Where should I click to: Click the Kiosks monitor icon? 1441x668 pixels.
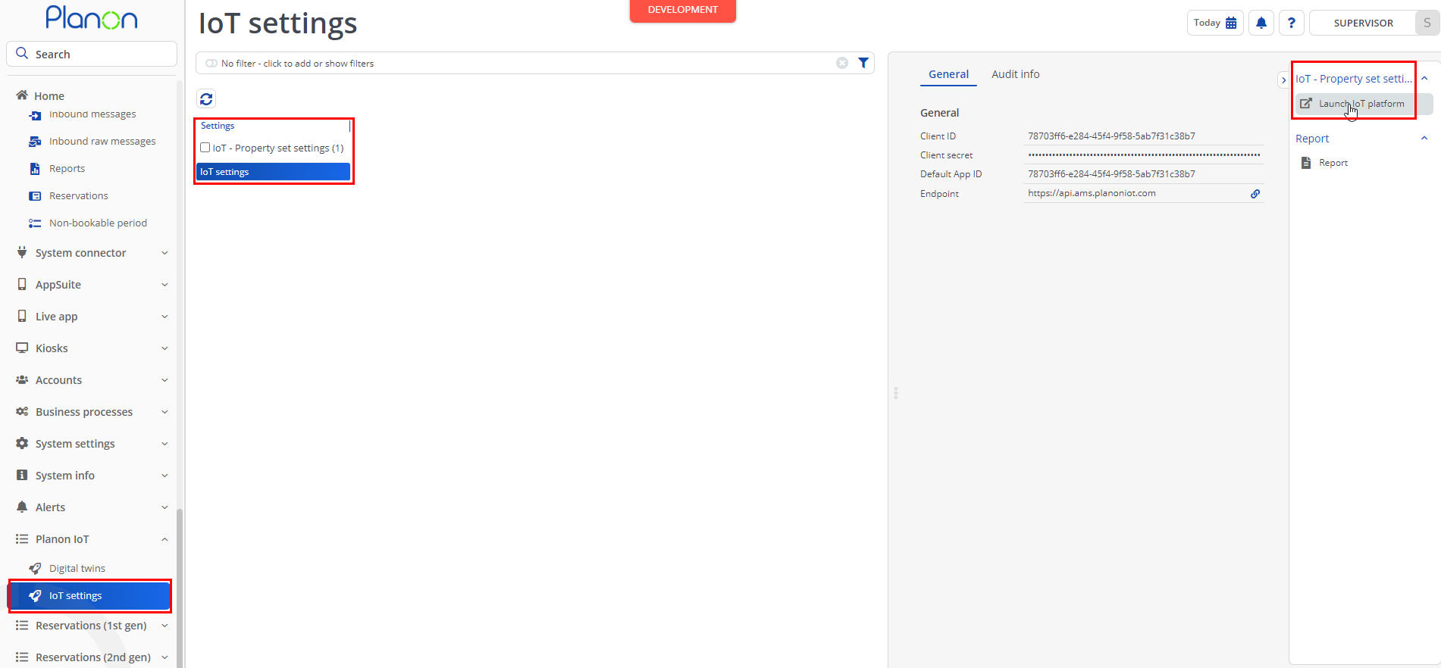click(x=22, y=348)
